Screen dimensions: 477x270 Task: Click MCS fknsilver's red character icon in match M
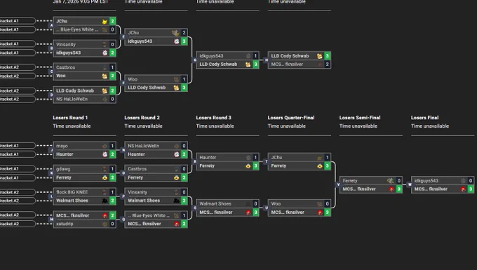[x=105, y=215]
